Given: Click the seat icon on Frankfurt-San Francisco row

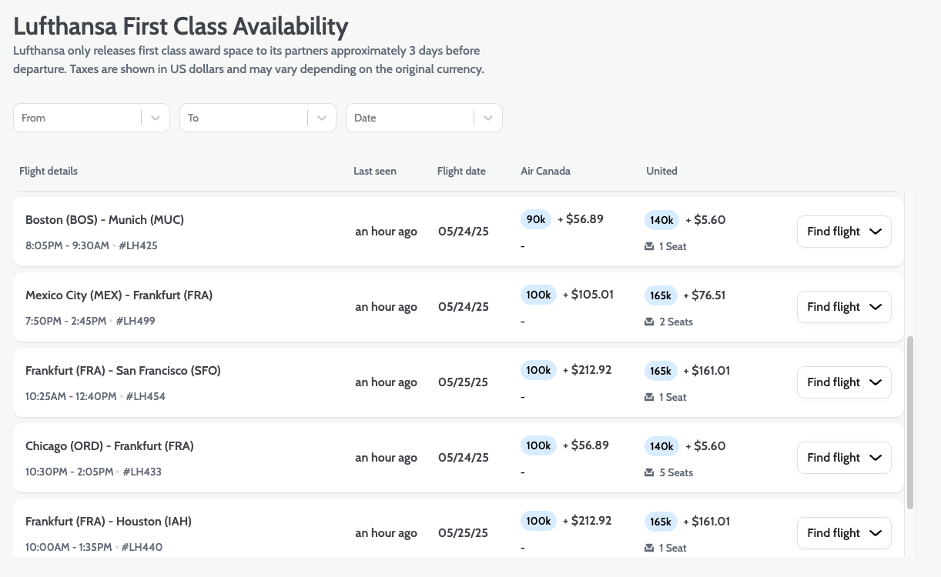Looking at the screenshot, I should pos(649,397).
